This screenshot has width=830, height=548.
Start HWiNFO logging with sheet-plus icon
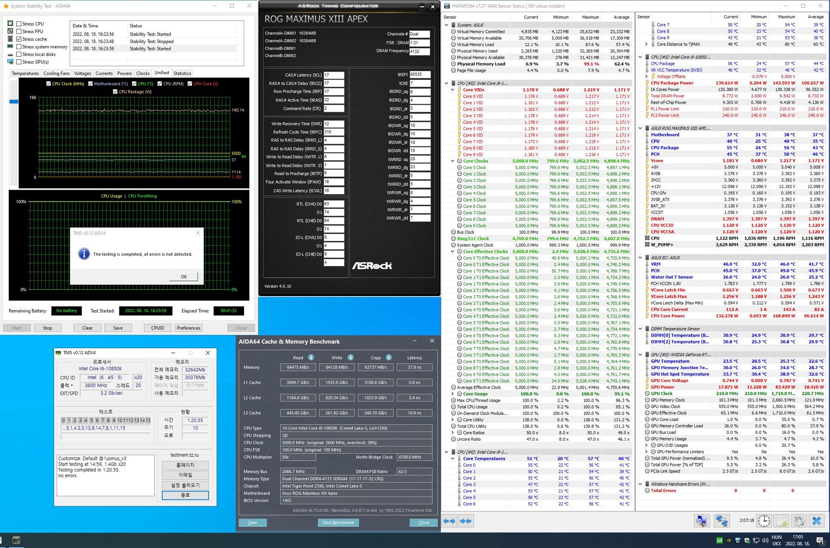[782, 520]
